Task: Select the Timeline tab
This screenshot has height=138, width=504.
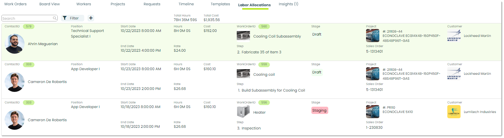Action: (186, 4)
